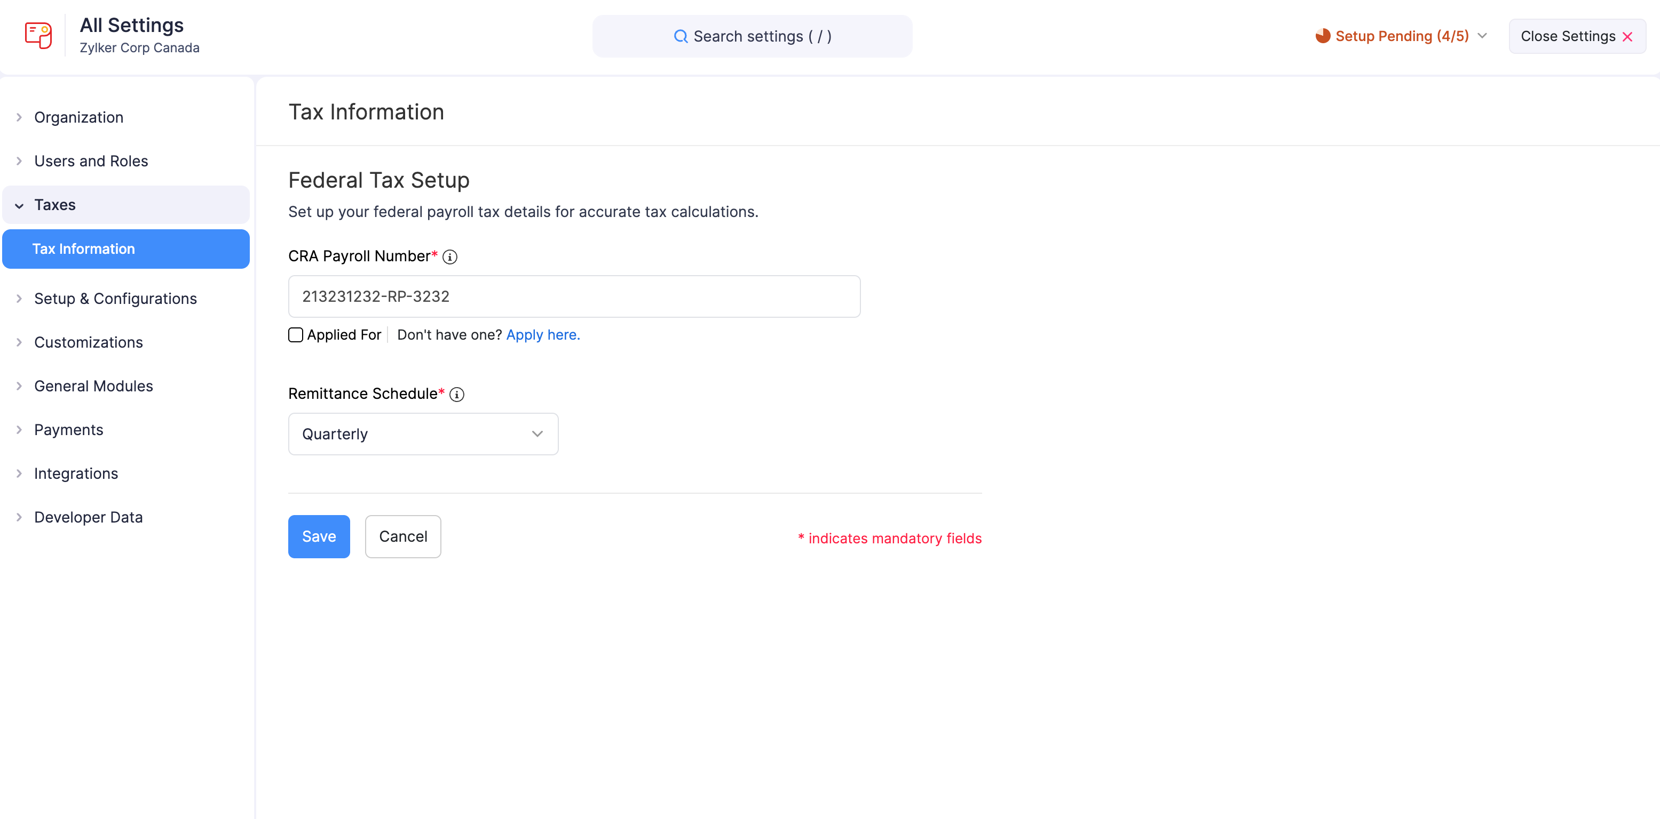
Task: Enable Applied For option for CRA number
Action: pyautogui.click(x=296, y=335)
